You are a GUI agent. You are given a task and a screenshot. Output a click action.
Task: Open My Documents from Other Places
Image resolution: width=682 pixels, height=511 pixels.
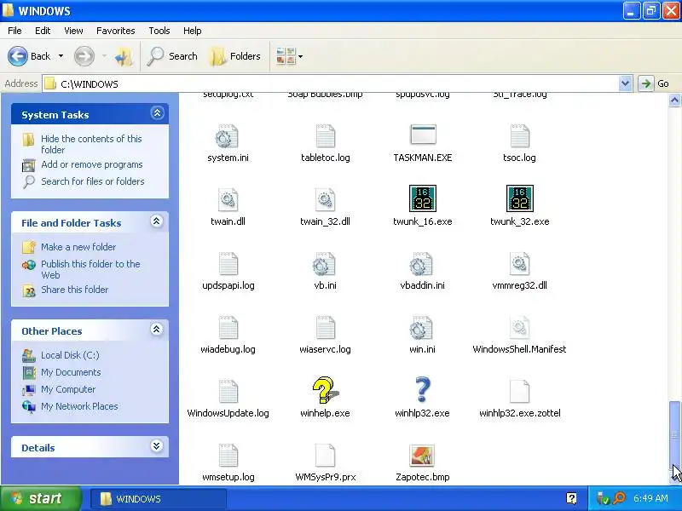coord(71,372)
